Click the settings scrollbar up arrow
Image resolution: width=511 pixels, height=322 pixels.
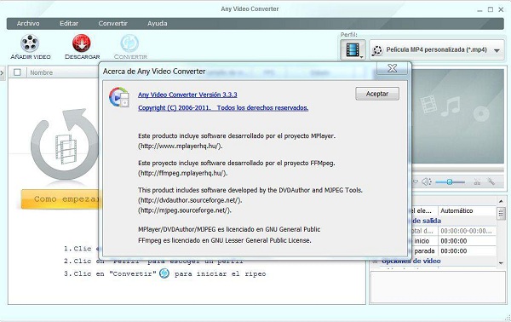(501, 201)
